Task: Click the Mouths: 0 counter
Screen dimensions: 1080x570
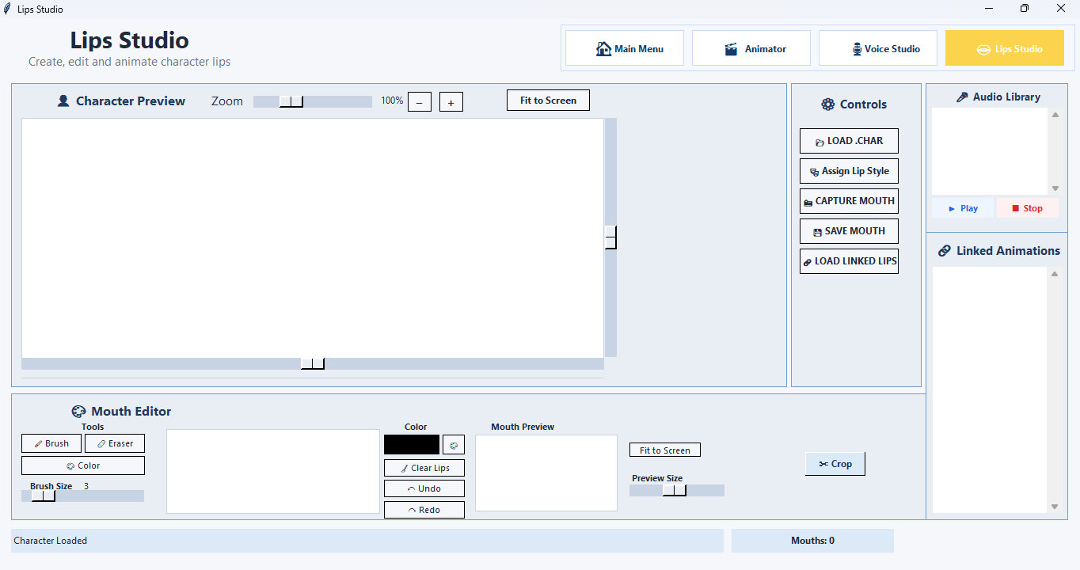Action: pos(812,541)
